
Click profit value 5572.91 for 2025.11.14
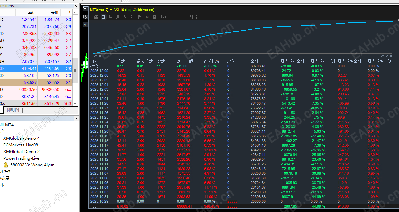coord(183,150)
